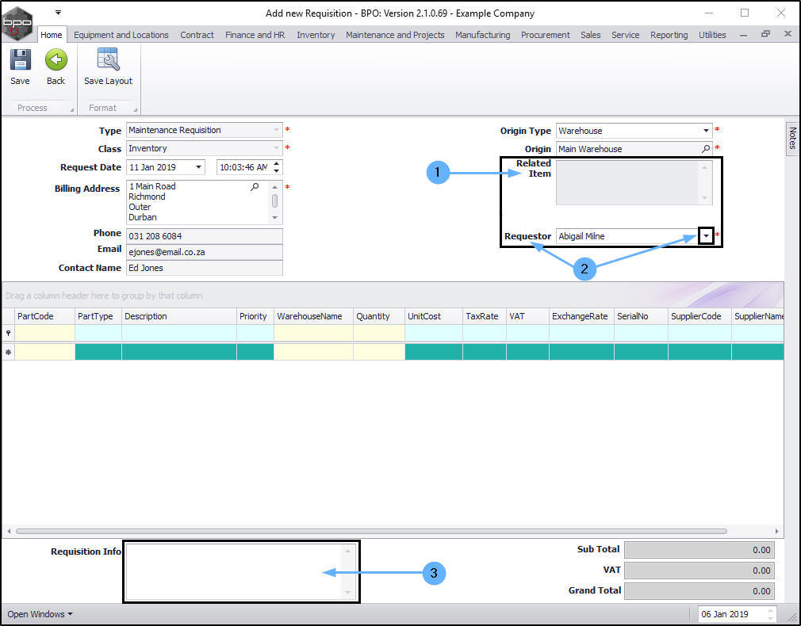This screenshot has height=626, width=801.
Task: Switch to the Home tab
Action: point(52,35)
